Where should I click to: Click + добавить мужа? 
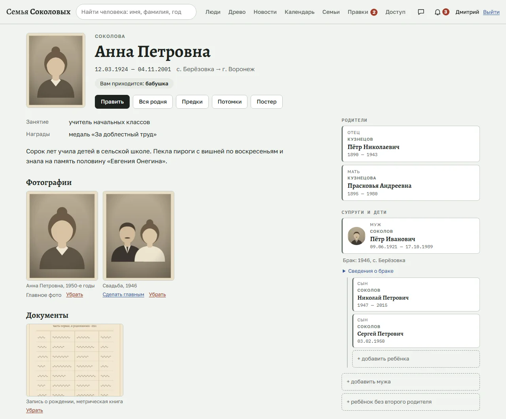click(411, 382)
